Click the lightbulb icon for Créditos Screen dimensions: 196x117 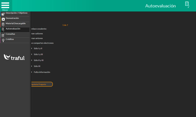point(3,40)
